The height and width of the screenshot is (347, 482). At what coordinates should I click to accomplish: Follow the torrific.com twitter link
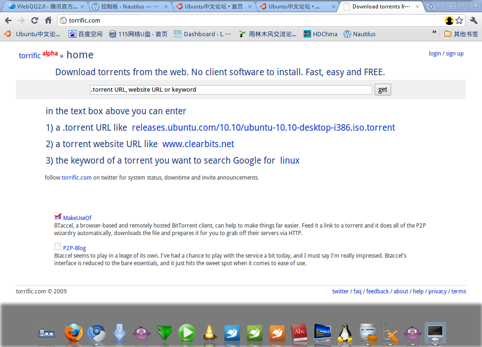click(77, 177)
